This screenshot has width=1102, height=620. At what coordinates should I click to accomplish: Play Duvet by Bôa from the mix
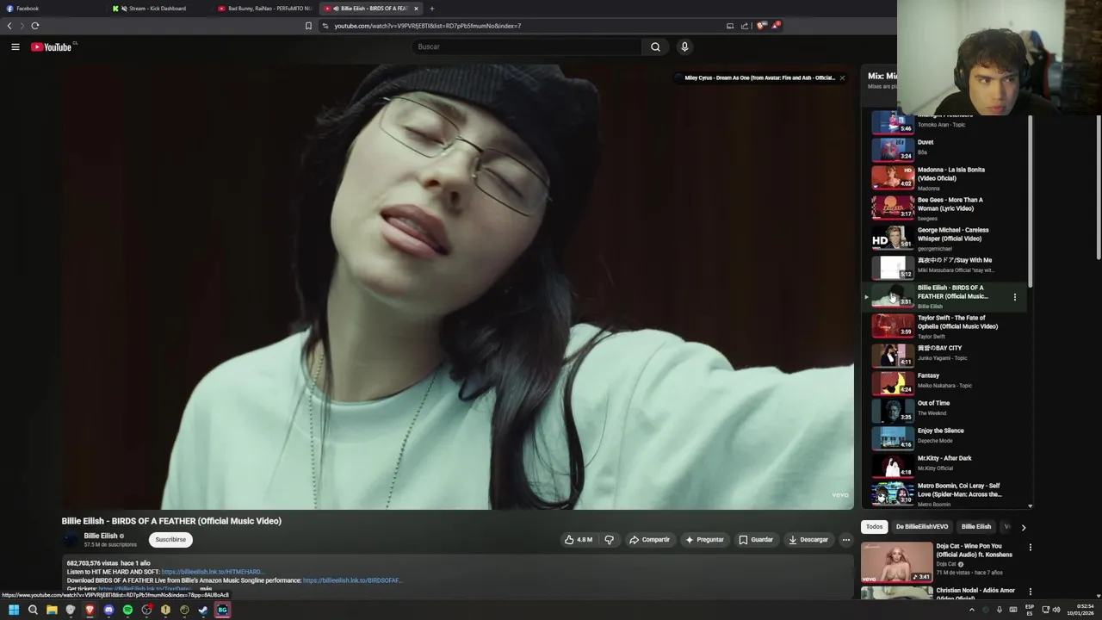pyautogui.click(x=945, y=148)
